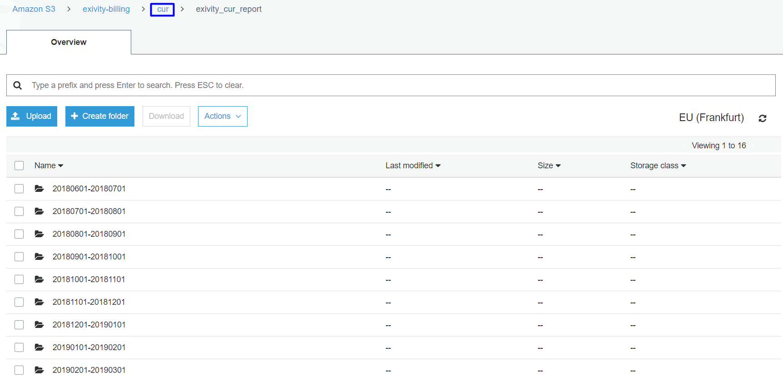The image size is (783, 376).
Task: Click the Create folder button
Action: point(100,116)
